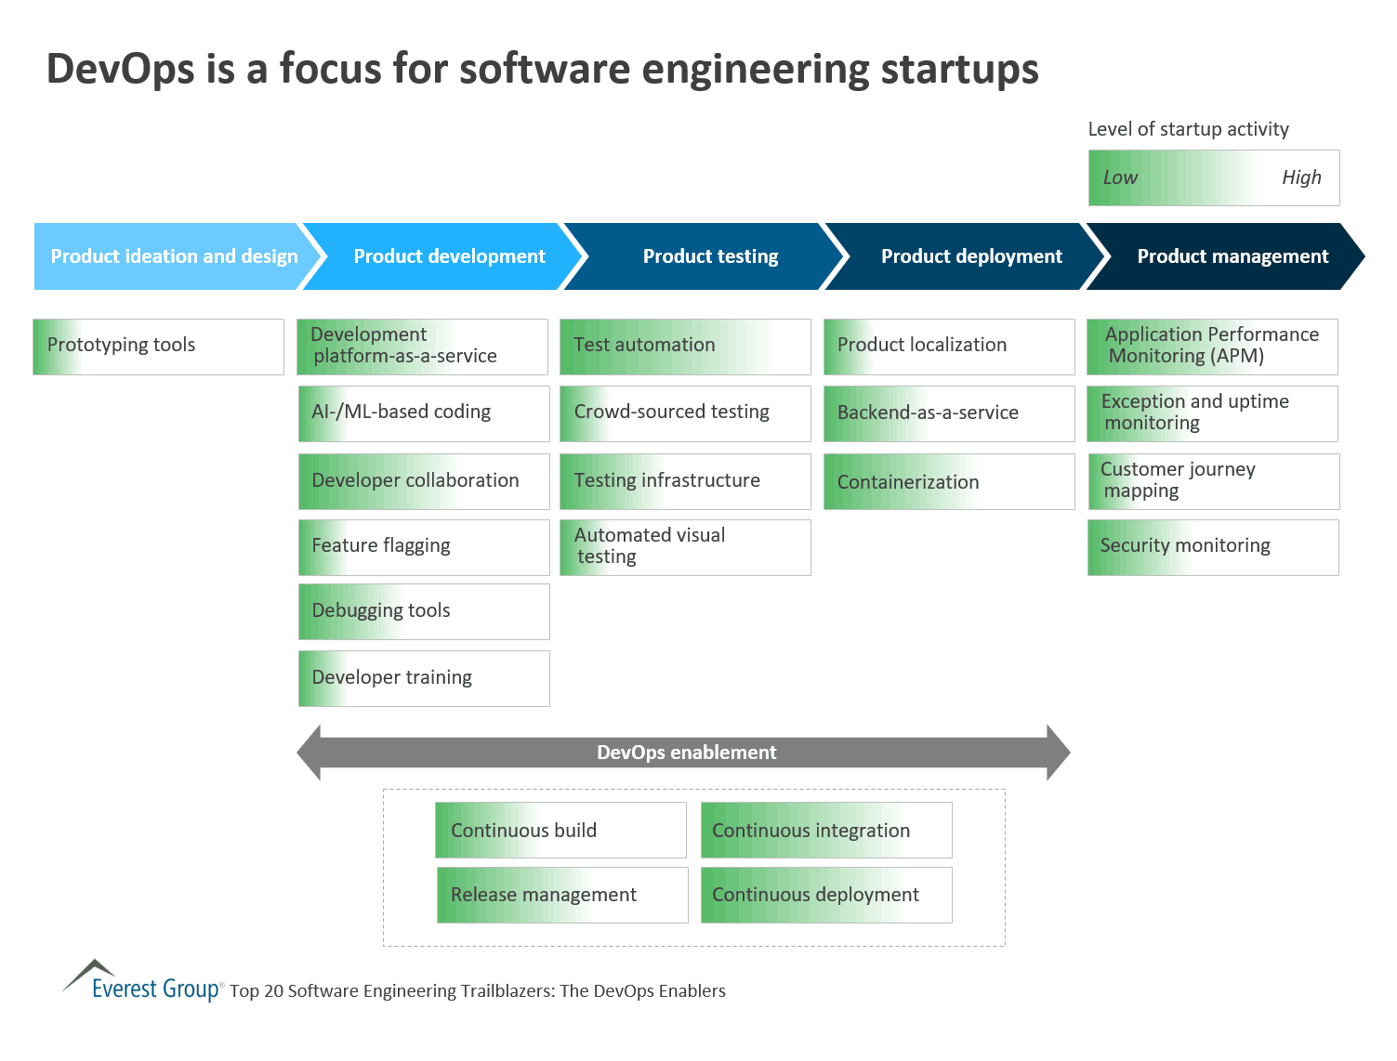
Task: Click the Product localization box
Action: pos(949,347)
